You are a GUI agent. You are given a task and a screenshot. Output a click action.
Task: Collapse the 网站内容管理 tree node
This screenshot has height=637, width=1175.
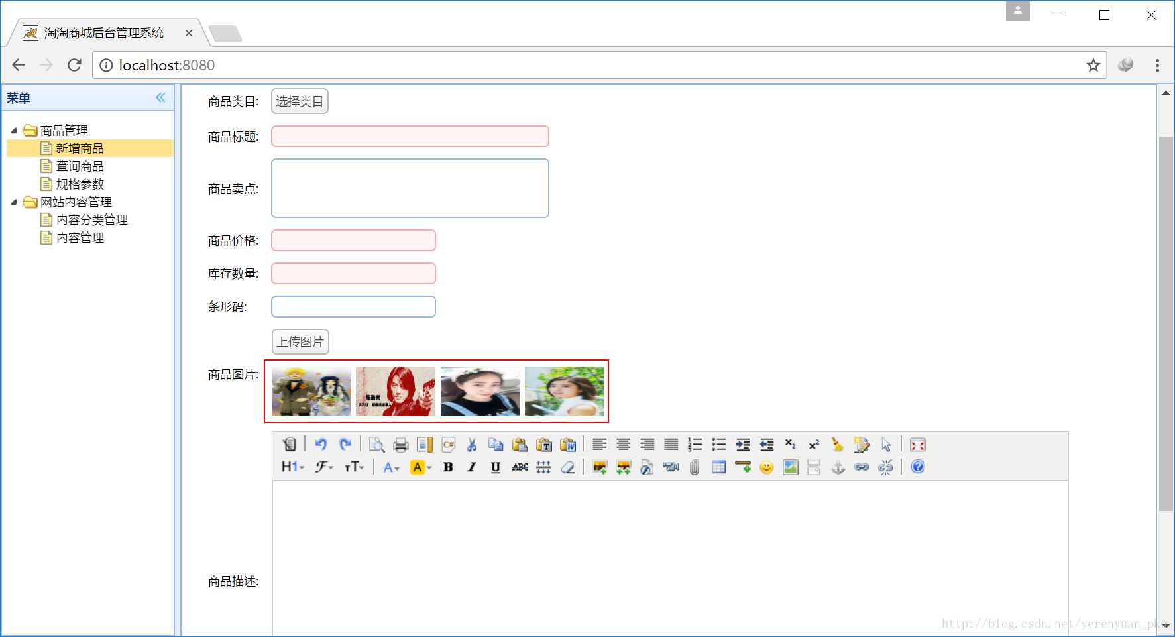tap(14, 202)
